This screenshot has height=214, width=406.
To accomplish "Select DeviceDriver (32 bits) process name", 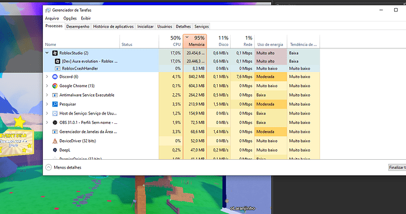I will click(78, 141).
